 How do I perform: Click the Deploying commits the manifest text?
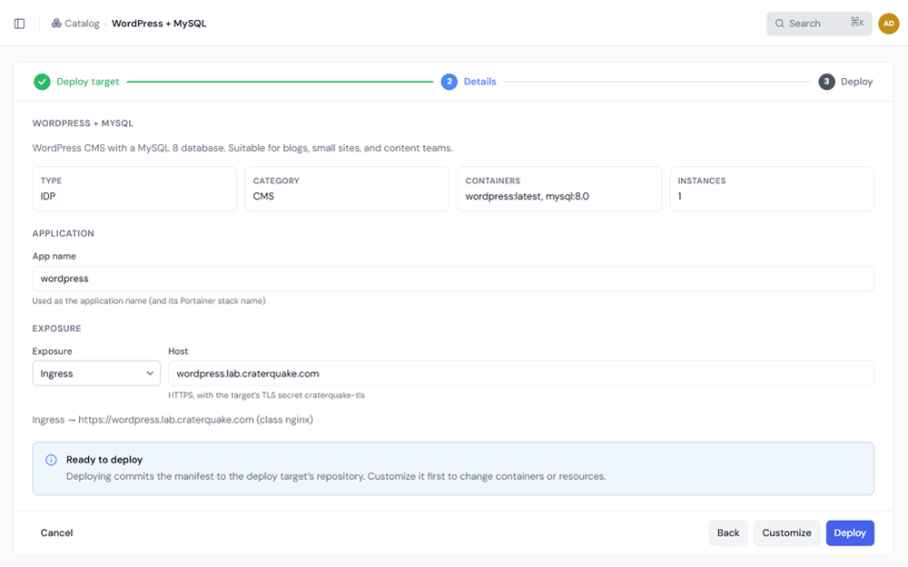point(336,477)
